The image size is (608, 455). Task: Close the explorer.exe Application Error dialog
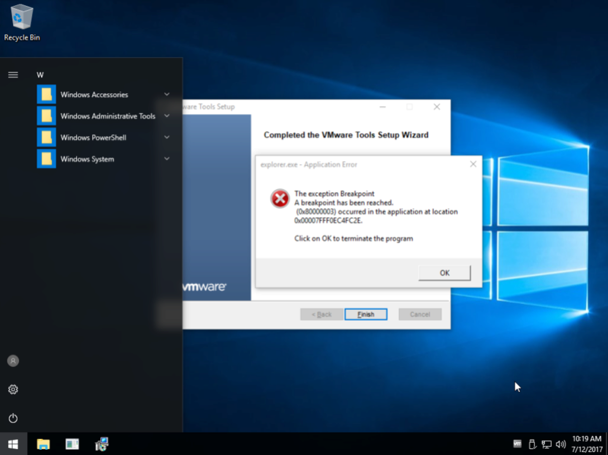click(x=473, y=164)
